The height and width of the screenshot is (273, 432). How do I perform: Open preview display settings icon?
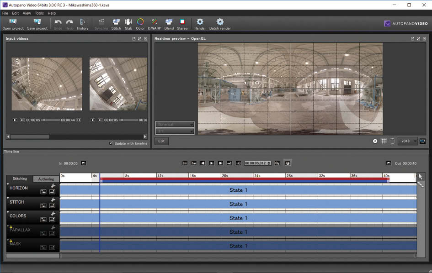click(423, 141)
